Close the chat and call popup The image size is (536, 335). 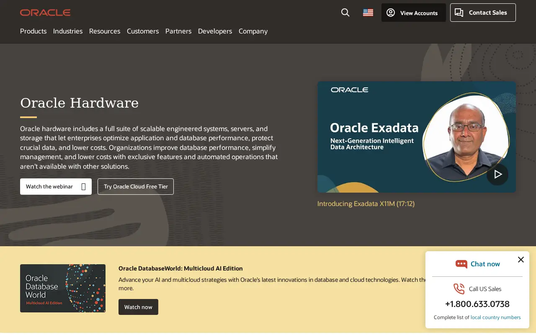(521, 260)
